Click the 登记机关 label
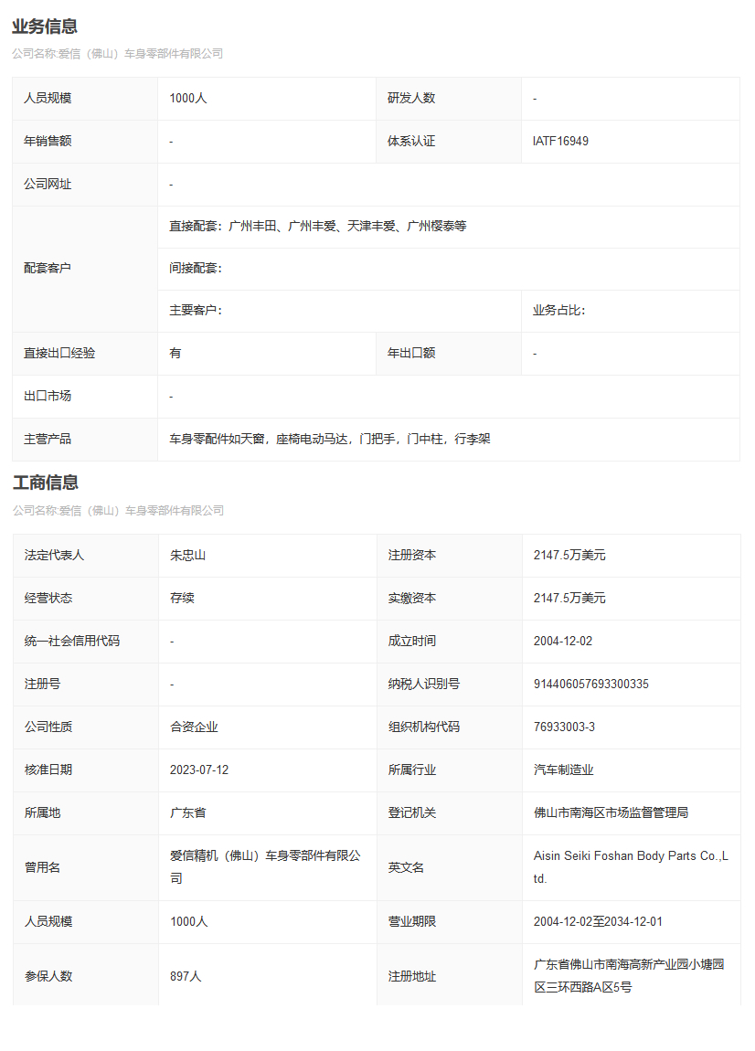The width and height of the screenshot is (755, 1051). pyautogui.click(x=411, y=812)
